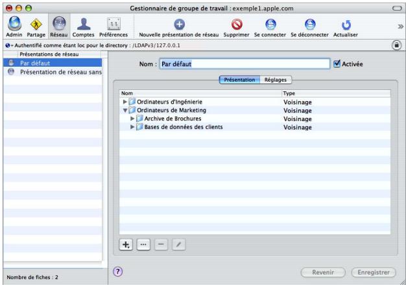The image size is (406, 285).
Task: Select Présentation de réseau sans titre row
Action: point(53,72)
